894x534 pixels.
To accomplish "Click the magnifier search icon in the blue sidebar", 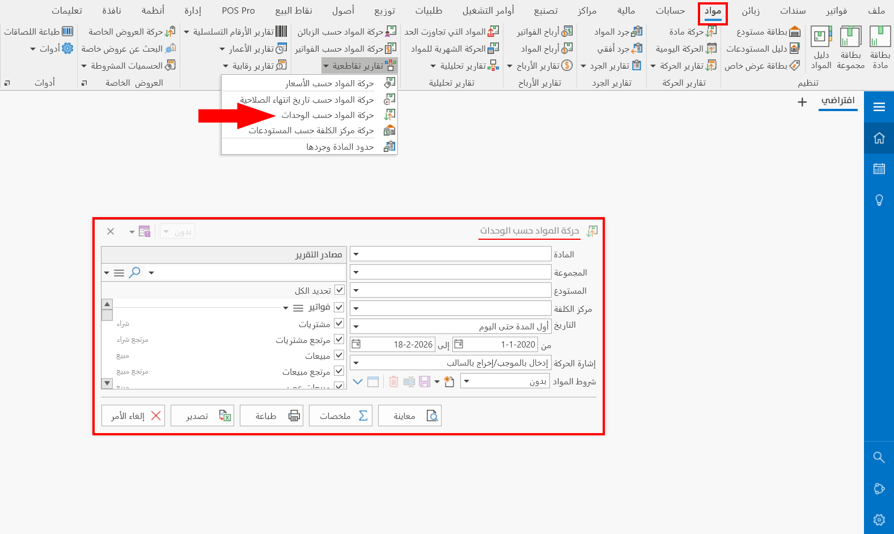I will 879,457.
